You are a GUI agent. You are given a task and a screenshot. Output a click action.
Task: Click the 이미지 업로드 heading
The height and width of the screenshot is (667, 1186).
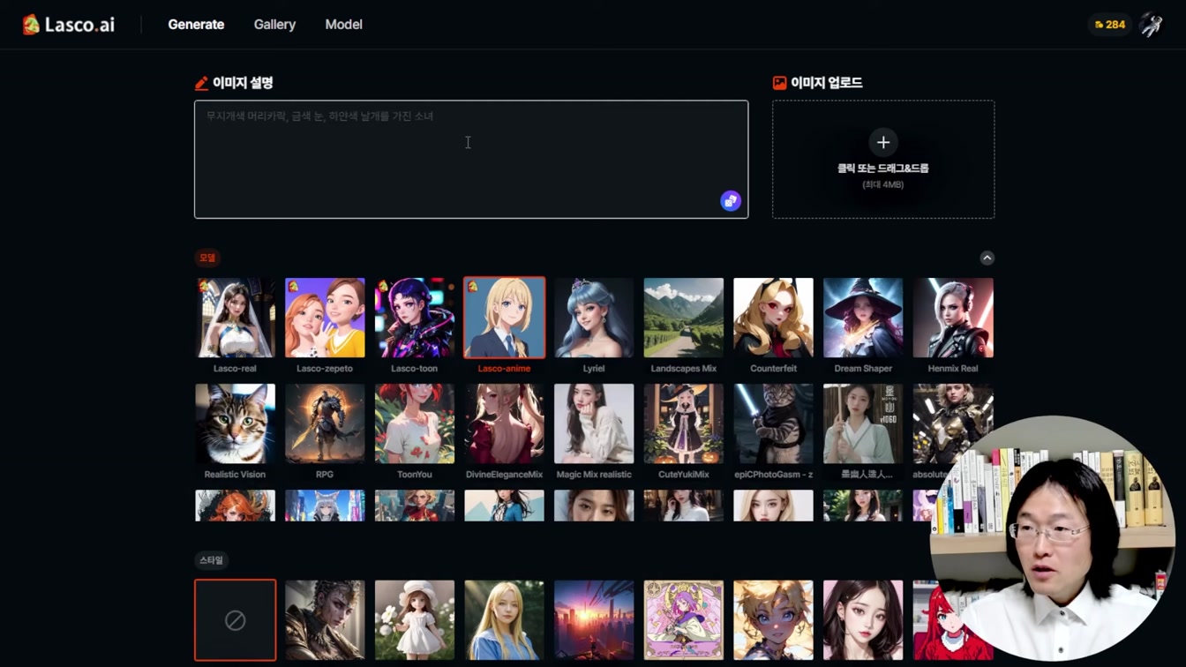tap(827, 83)
